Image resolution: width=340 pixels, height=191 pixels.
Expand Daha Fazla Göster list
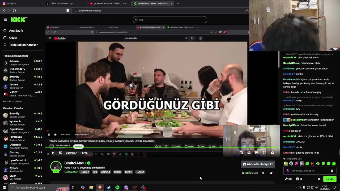(x=12, y=102)
